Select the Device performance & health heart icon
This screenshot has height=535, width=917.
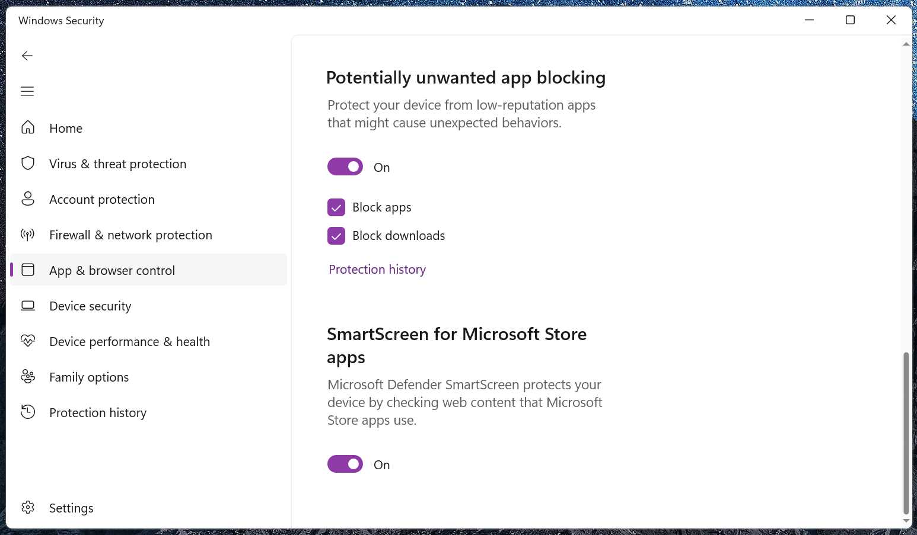point(28,341)
